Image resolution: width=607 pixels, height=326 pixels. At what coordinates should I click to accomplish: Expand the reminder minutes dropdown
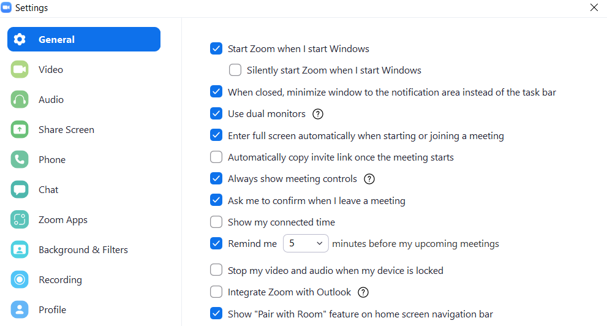(306, 243)
